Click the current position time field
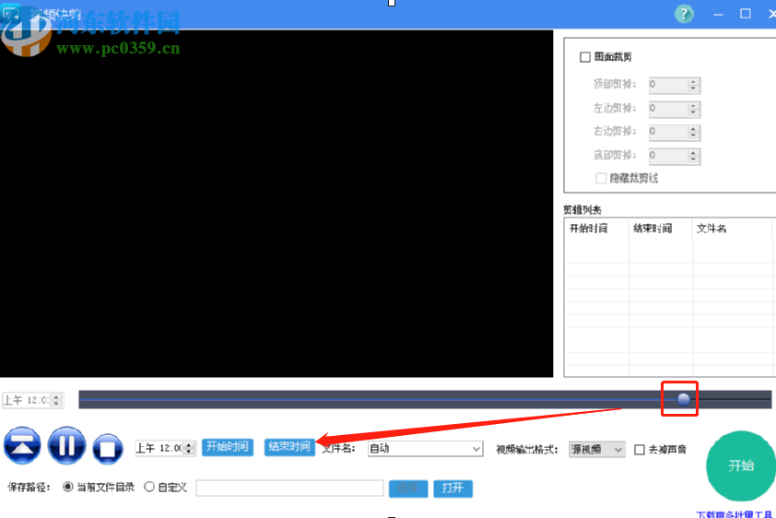 pyautogui.click(x=27, y=400)
